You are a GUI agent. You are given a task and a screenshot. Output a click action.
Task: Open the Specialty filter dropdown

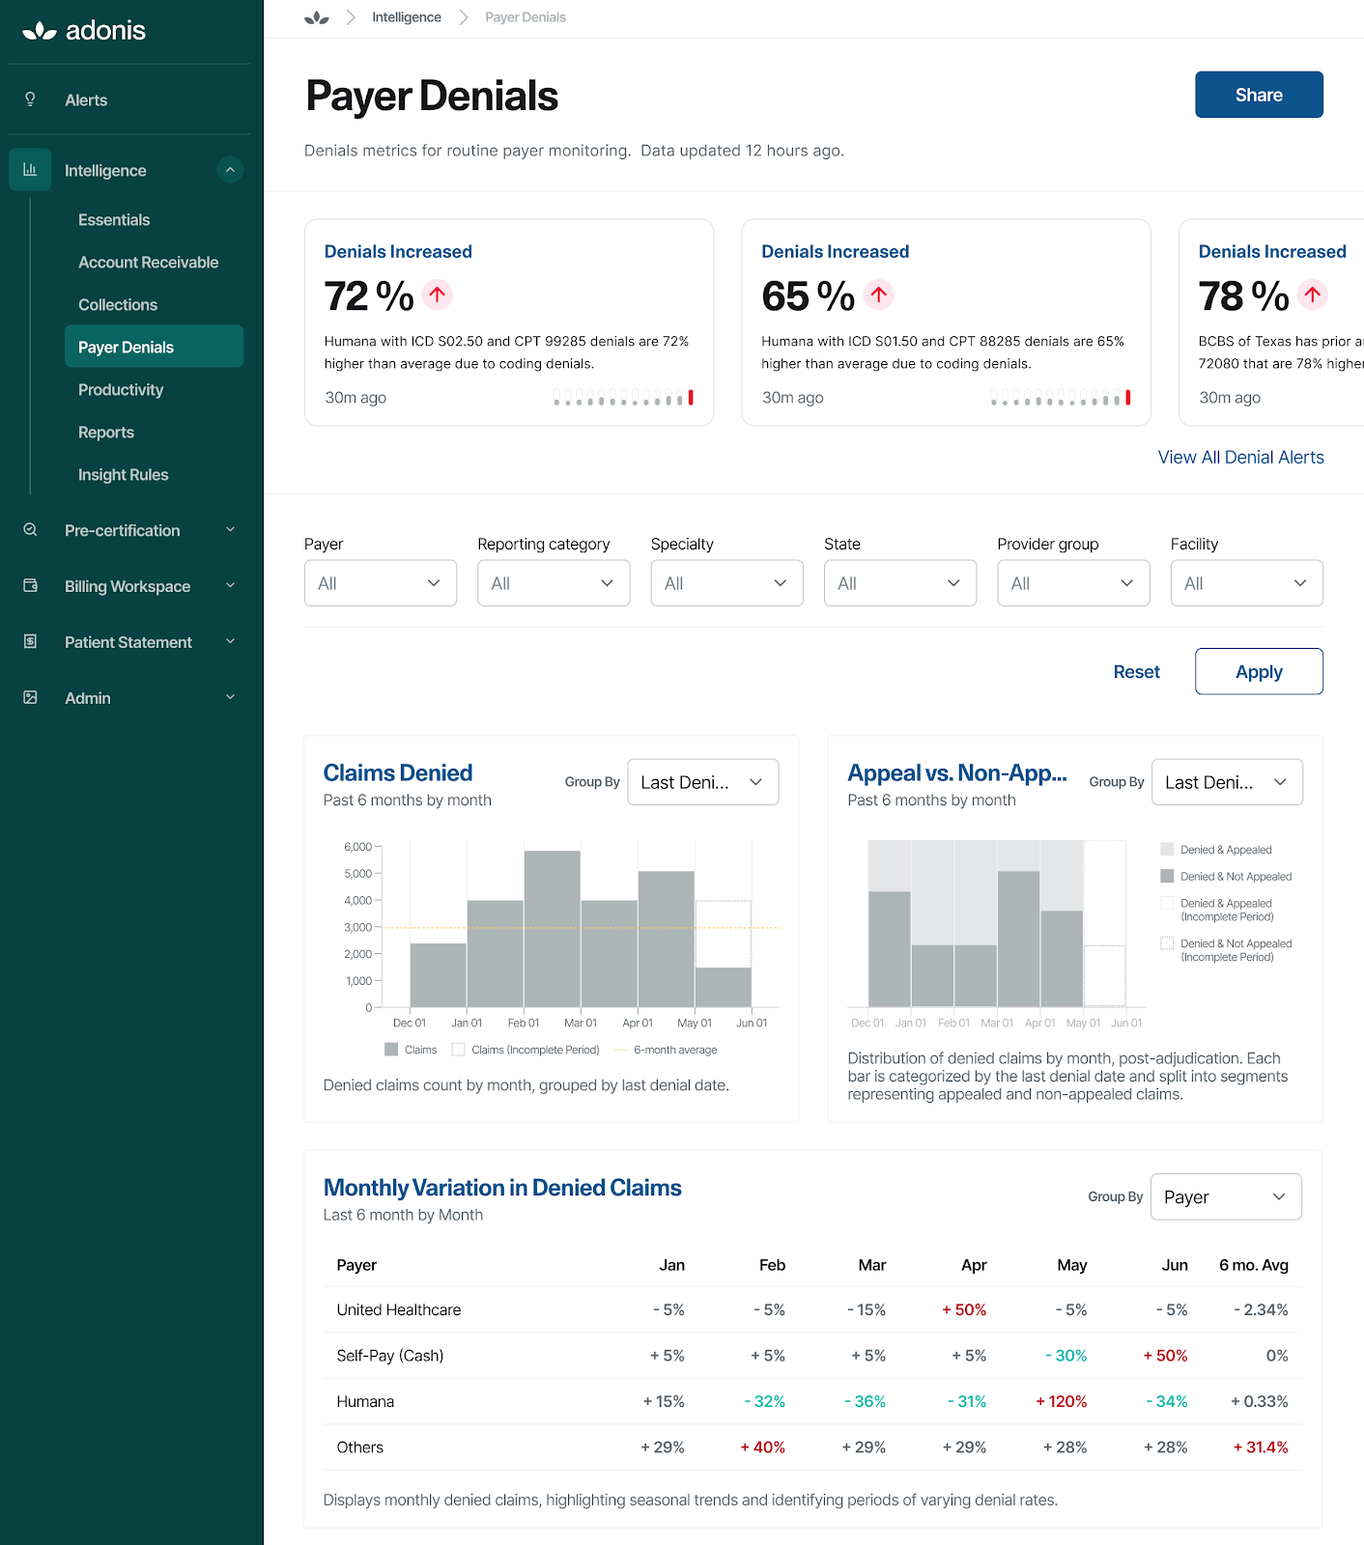[x=726, y=583]
